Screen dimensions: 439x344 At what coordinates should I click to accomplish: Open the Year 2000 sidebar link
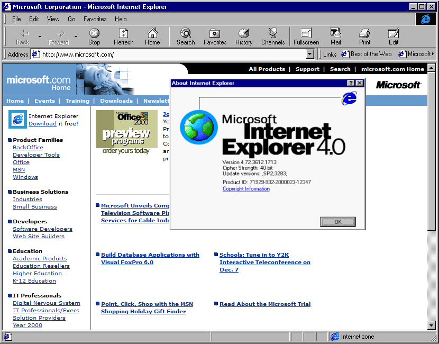point(28,325)
